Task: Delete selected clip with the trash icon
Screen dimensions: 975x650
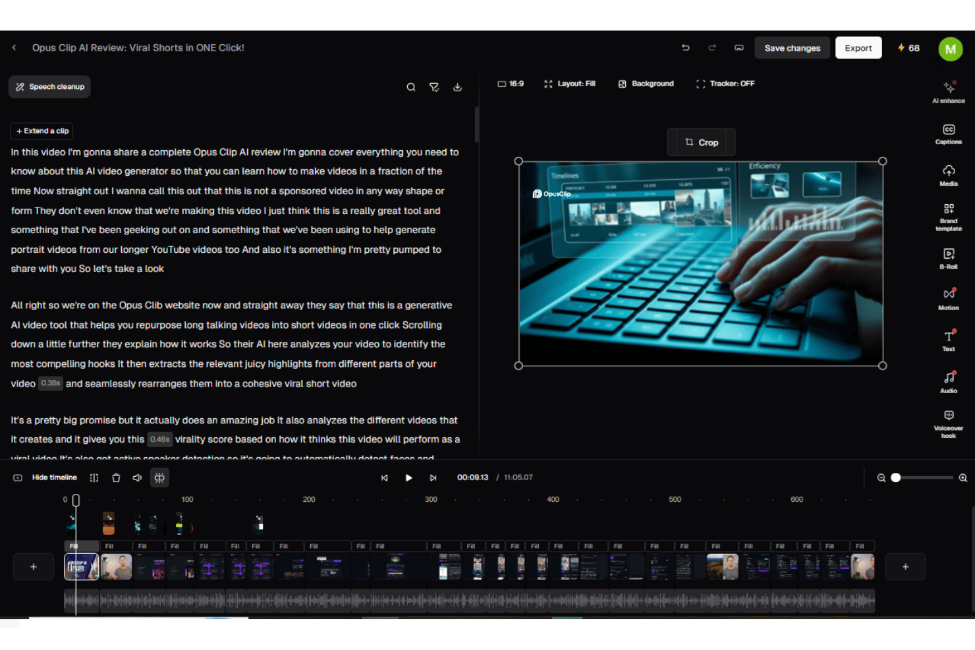Action: (x=116, y=478)
